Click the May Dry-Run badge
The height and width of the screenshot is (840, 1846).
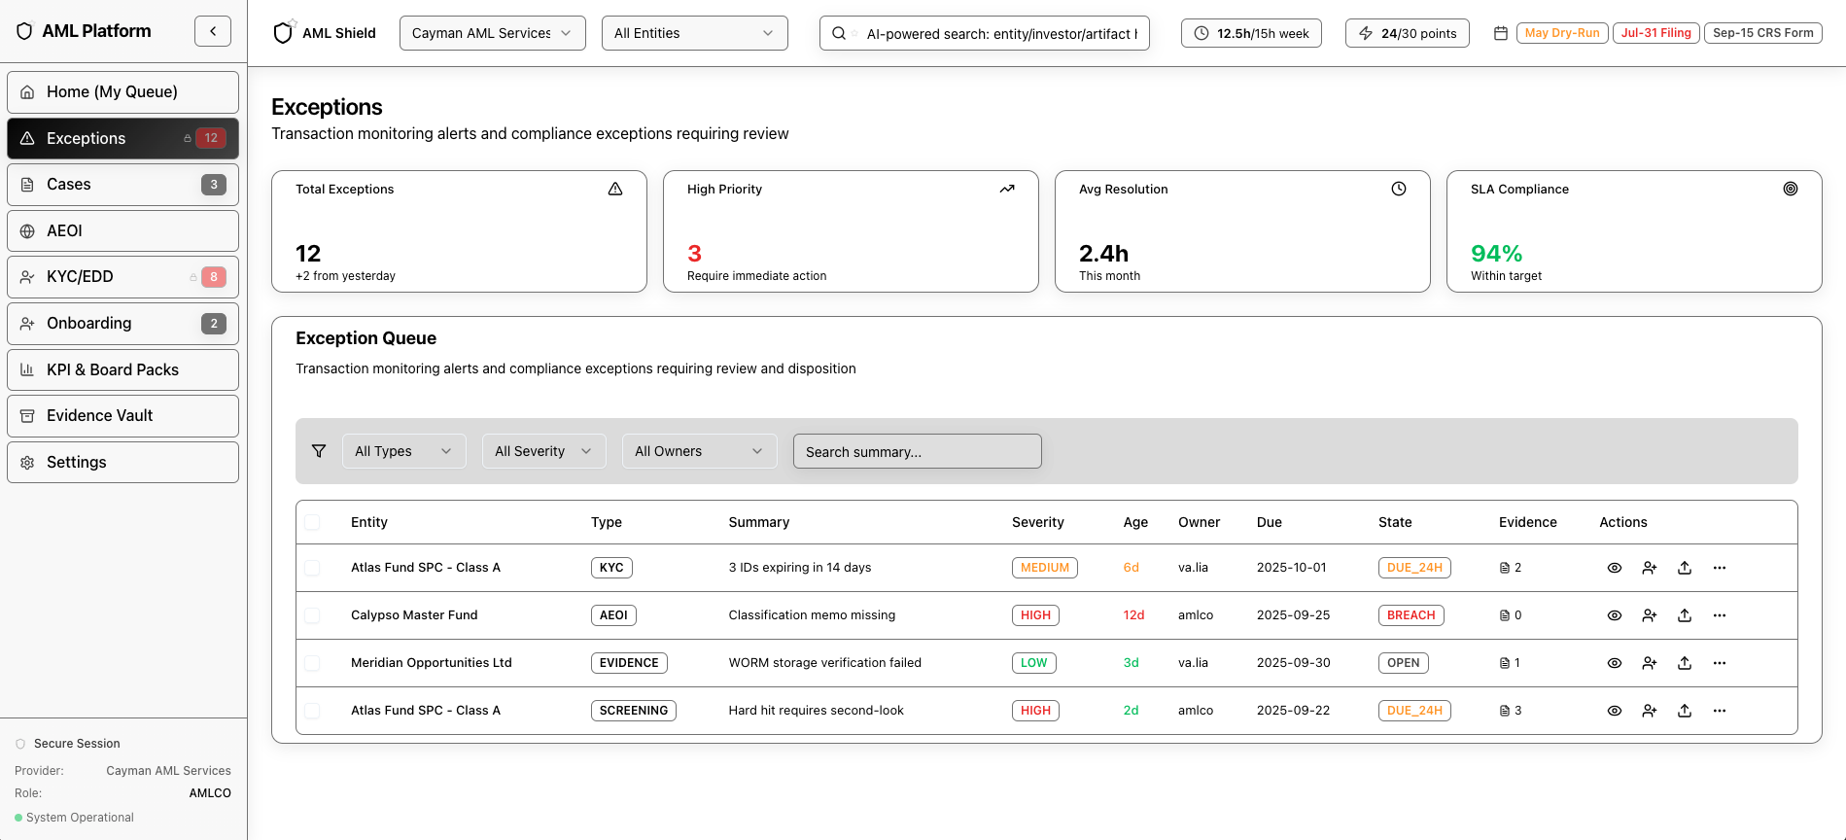tap(1561, 33)
